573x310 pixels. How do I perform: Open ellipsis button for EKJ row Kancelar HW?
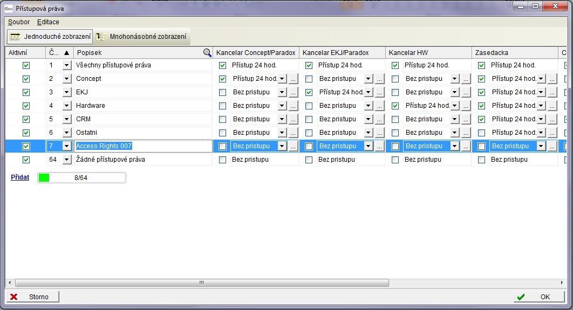(466, 92)
